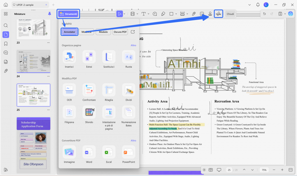The width and height of the screenshot is (297, 176).
Task: Click the Chiudi button
Action: pos(230,14)
